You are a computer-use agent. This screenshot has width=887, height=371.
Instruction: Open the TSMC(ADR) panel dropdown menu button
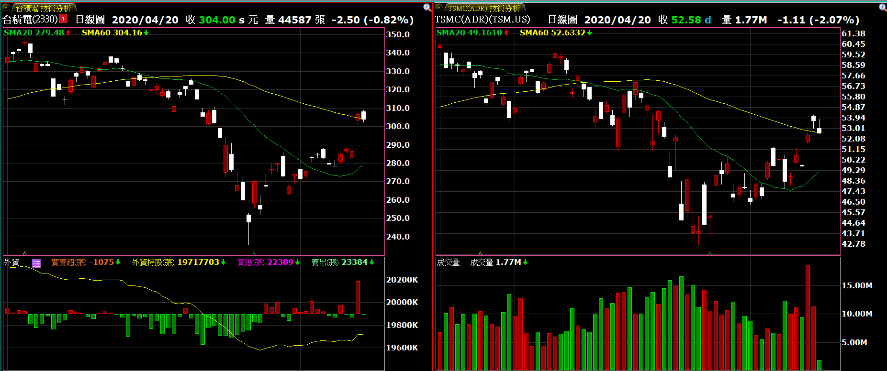tap(438, 8)
